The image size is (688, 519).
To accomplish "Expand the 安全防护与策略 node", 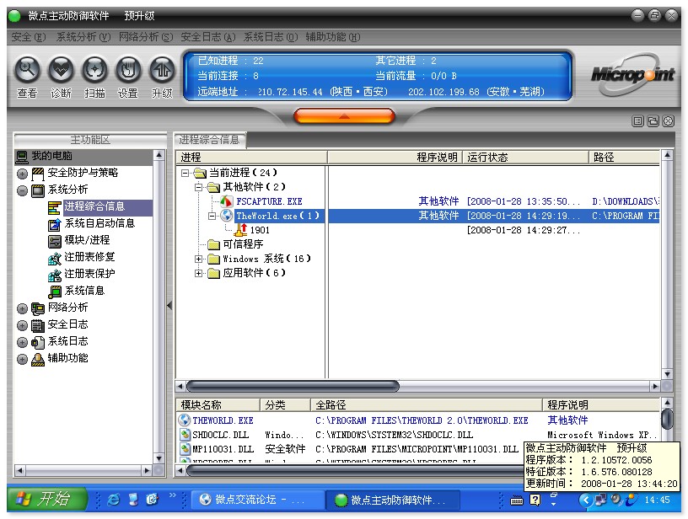I will pyautogui.click(x=22, y=174).
